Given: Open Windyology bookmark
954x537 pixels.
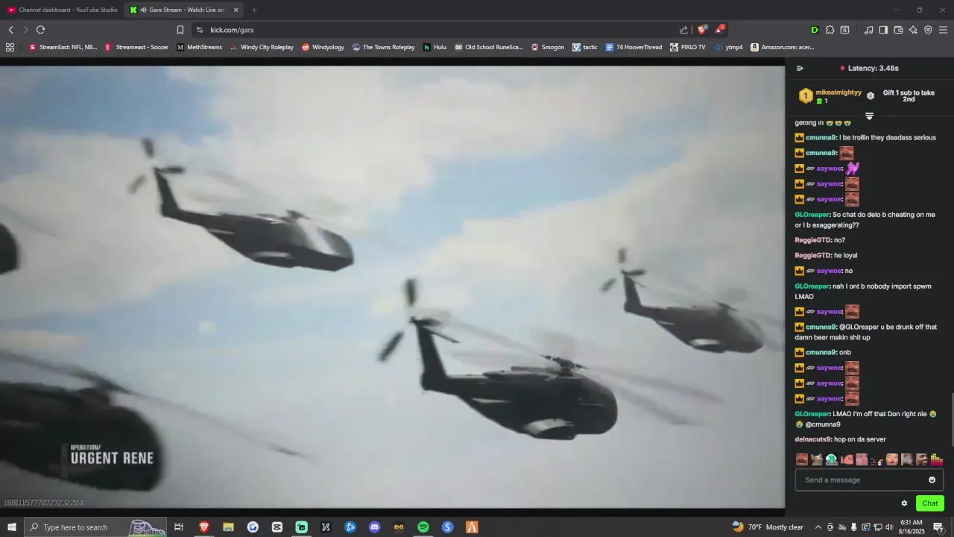Looking at the screenshot, I should point(323,47).
